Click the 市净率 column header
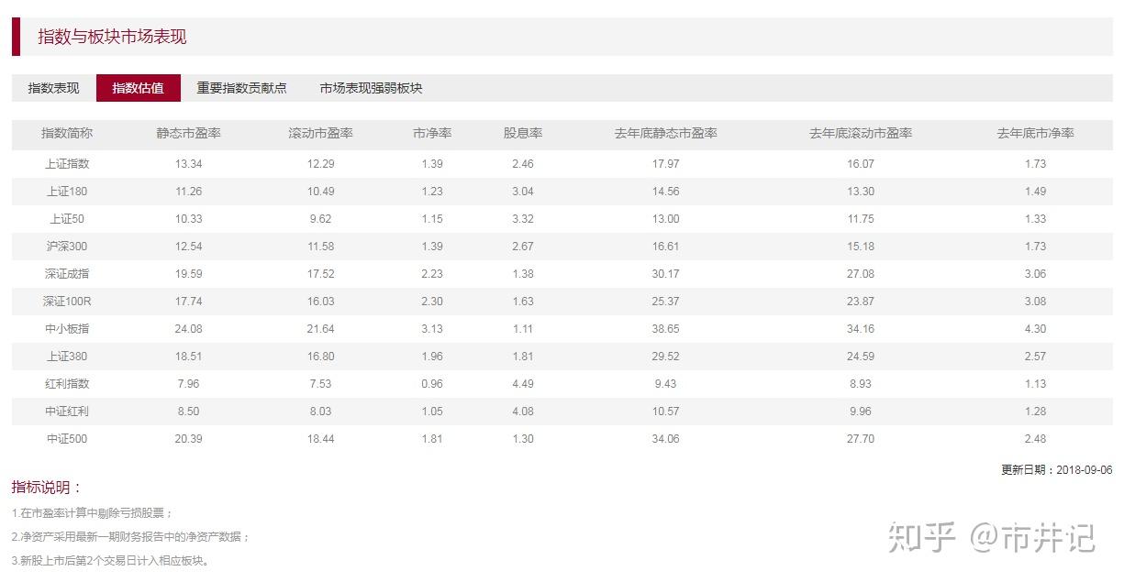This screenshot has width=1124, height=582. tap(432, 133)
